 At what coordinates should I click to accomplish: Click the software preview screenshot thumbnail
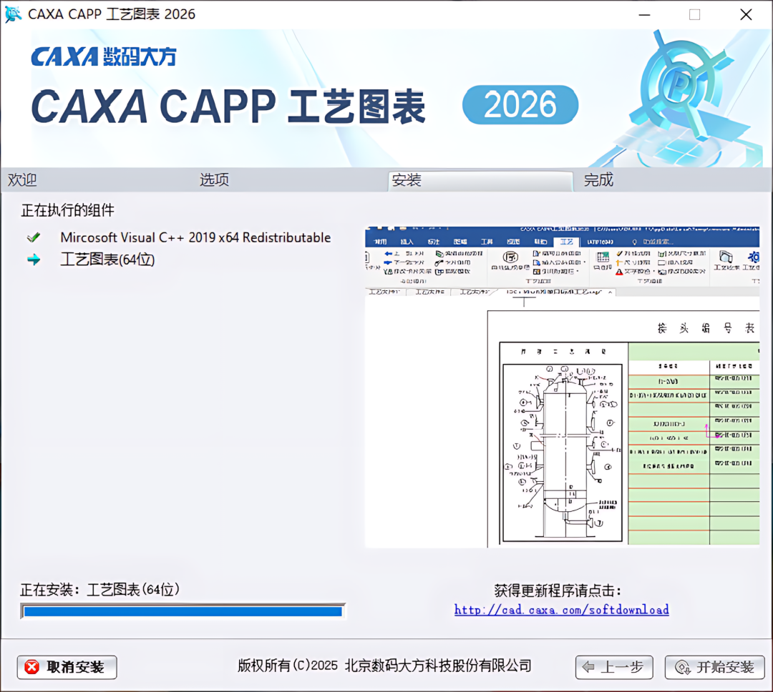click(562, 387)
